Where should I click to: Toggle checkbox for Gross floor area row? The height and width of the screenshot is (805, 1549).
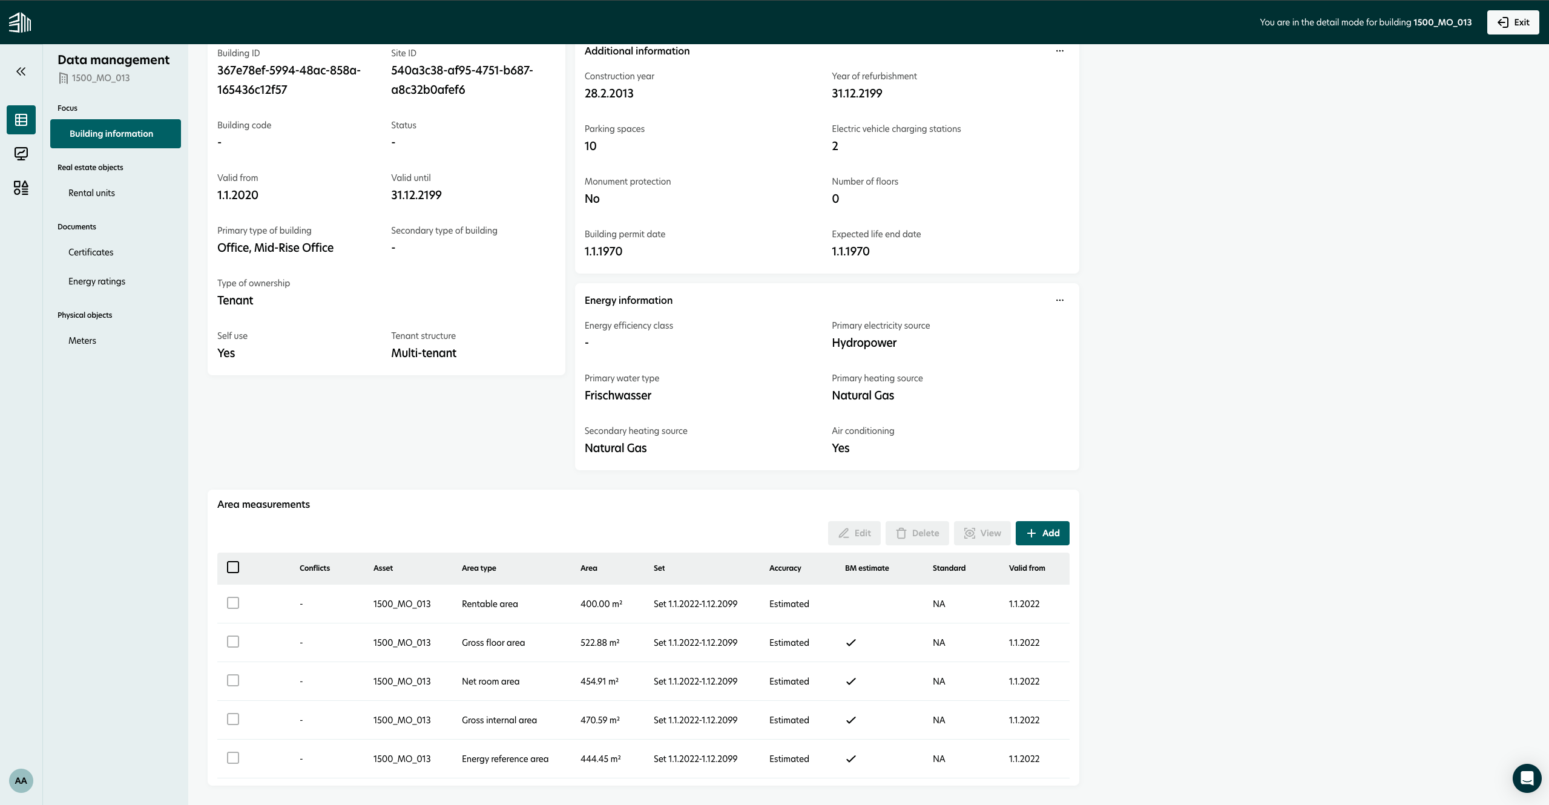[x=232, y=642]
